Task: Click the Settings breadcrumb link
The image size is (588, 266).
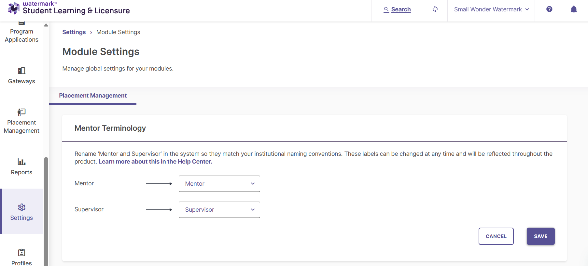Action: (74, 32)
